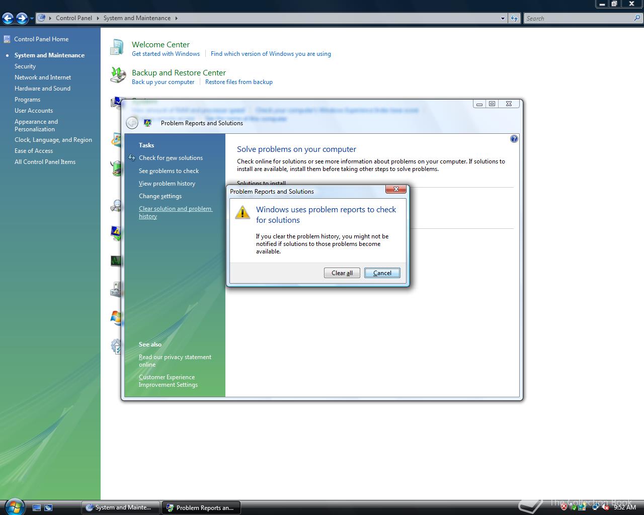
Task: Click Backup and Restore Center icon
Action: 118,75
